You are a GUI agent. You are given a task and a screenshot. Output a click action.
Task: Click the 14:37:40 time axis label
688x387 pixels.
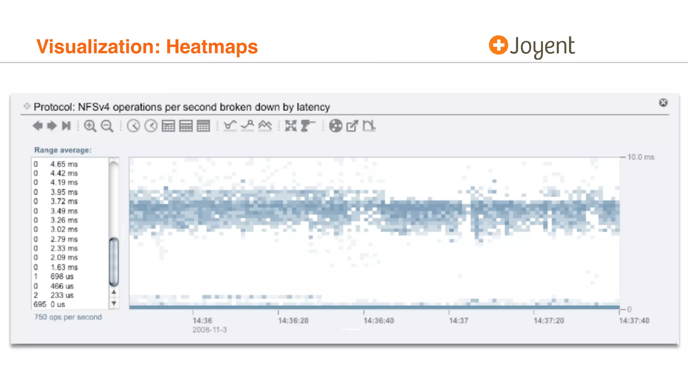click(634, 320)
